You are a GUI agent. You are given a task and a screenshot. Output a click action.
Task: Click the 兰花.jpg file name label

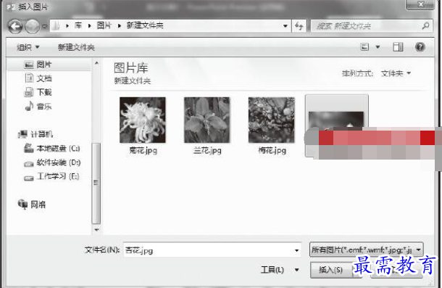pyautogui.click(x=207, y=150)
